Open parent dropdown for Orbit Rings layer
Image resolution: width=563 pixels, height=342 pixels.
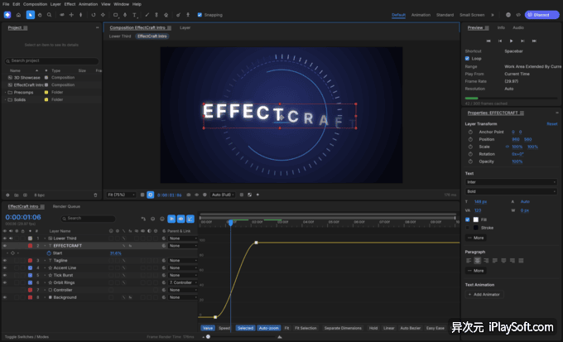coord(183,282)
